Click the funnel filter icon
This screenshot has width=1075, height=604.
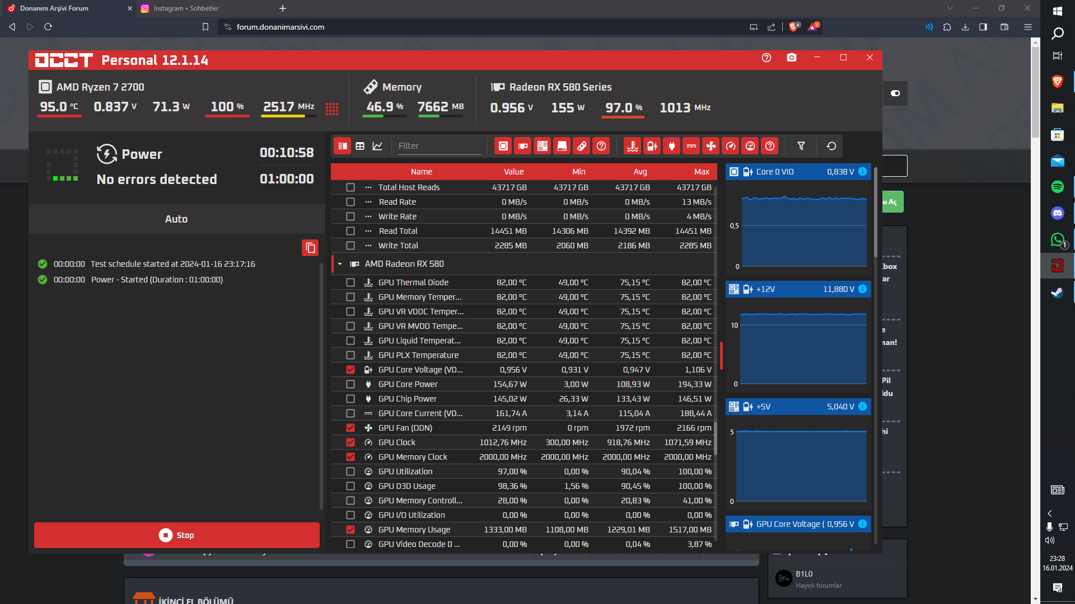(x=801, y=146)
